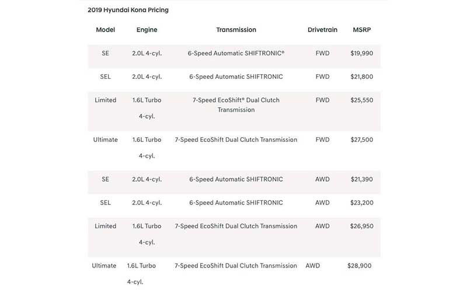Image resolution: width=467 pixels, height=292 pixels.
Task: Click the $21,800 MSRP value
Action: tap(361, 77)
